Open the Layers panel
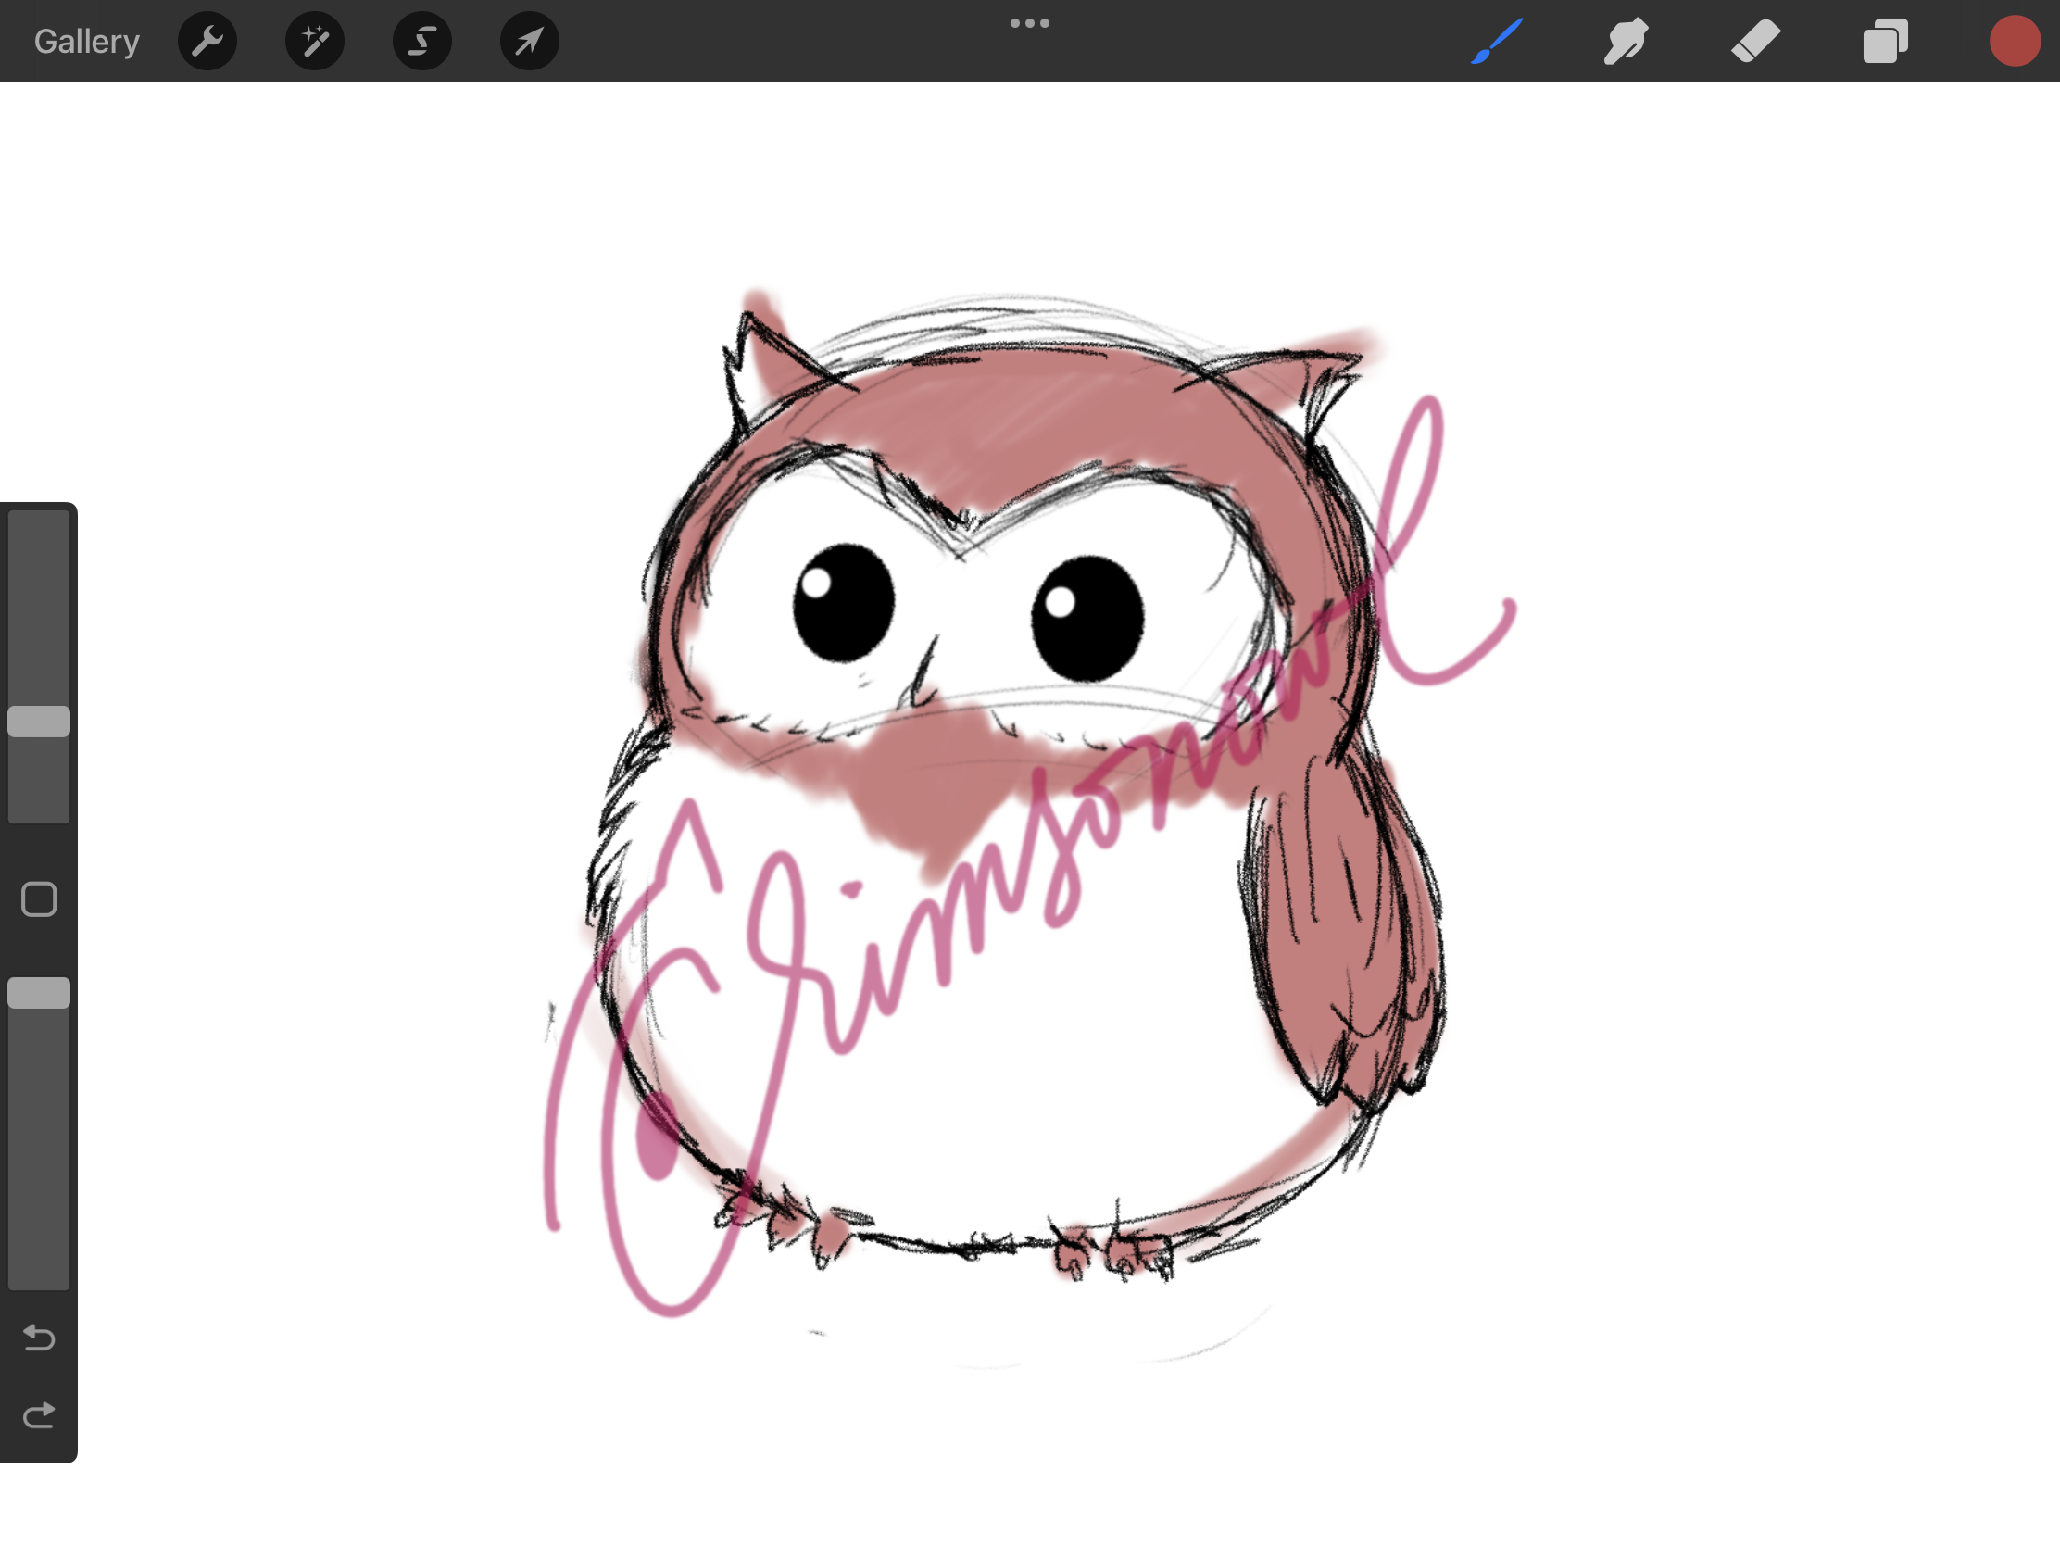The height and width of the screenshot is (1545, 2060). [1886, 41]
